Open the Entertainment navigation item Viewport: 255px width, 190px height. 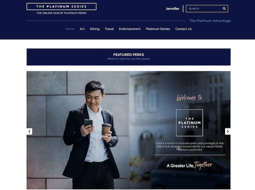130,29
